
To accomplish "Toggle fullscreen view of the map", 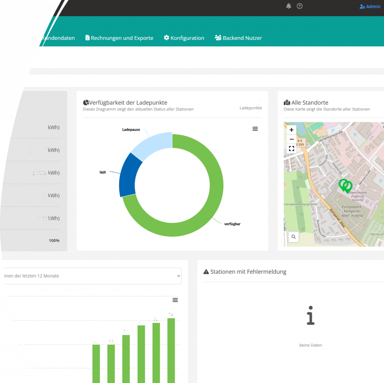I will tap(291, 149).
